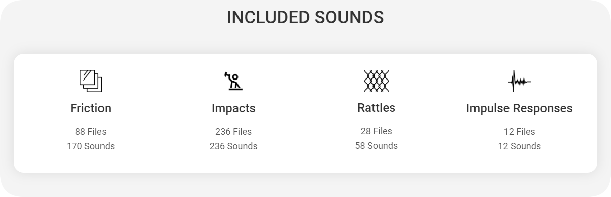Viewport: 611px width, 197px height.
Task: Select the Rattles category title
Action: 377,108
